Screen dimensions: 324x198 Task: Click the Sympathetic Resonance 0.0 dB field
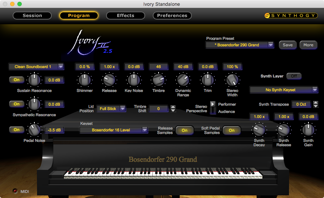click(54, 104)
